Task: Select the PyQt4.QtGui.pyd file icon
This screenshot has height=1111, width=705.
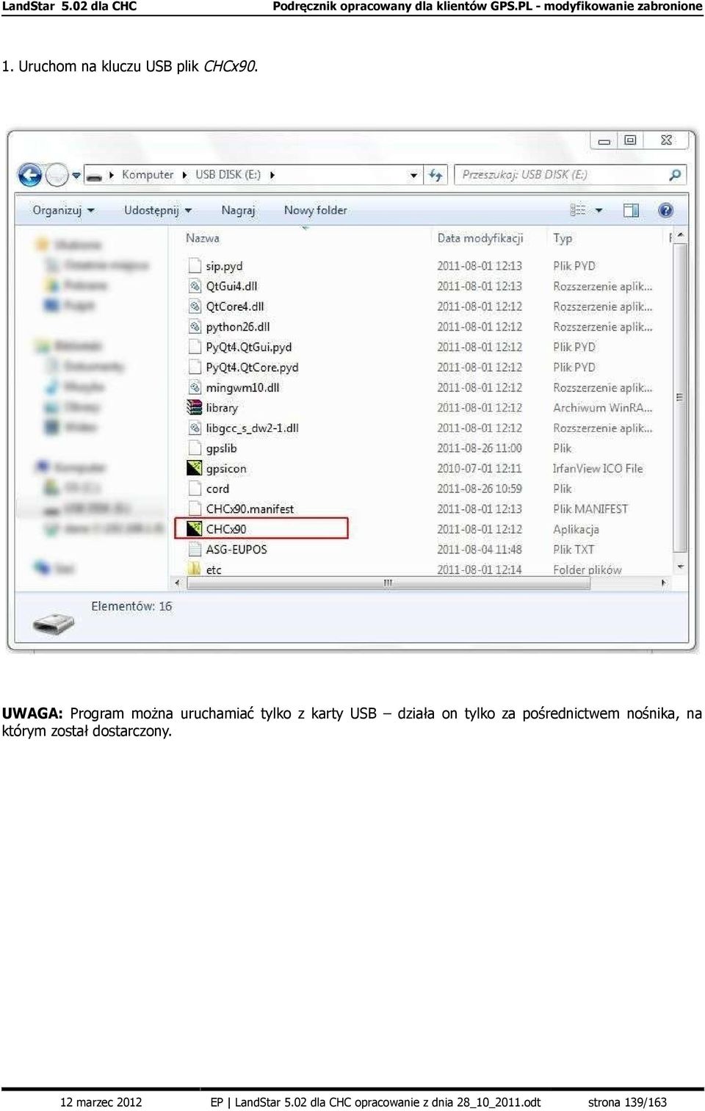Action: click(x=195, y=347)
